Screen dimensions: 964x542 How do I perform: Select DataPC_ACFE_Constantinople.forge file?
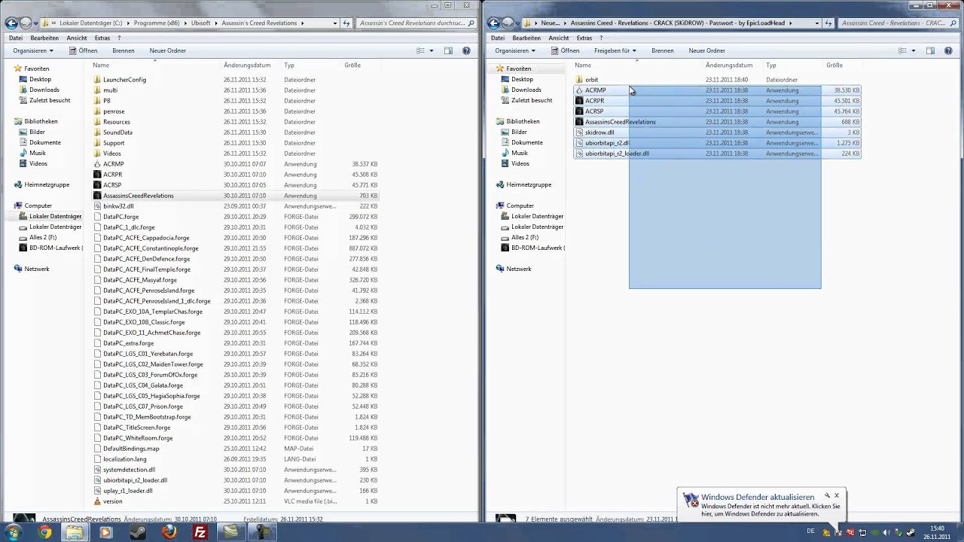(151, 248)
